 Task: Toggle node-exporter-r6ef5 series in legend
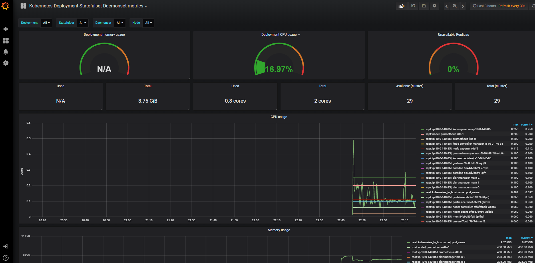click(452, 149)
